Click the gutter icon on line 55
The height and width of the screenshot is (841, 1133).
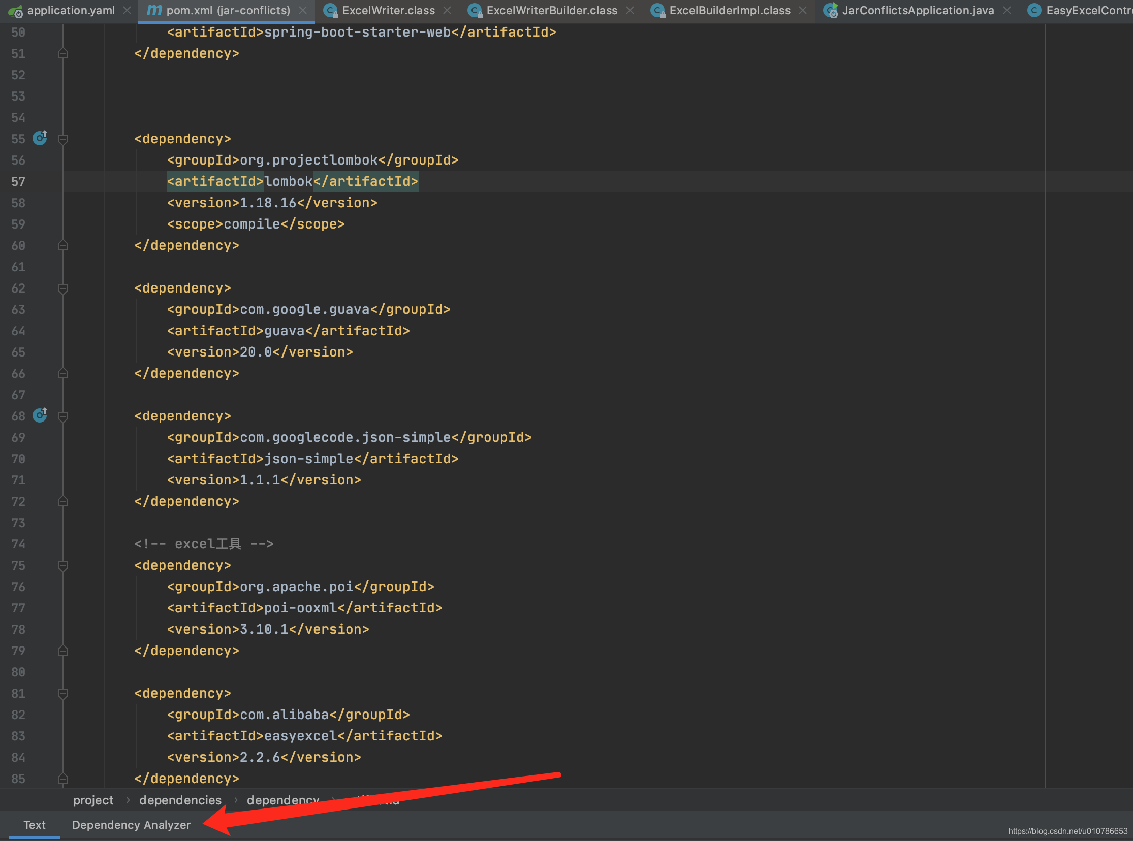point(40,138)
